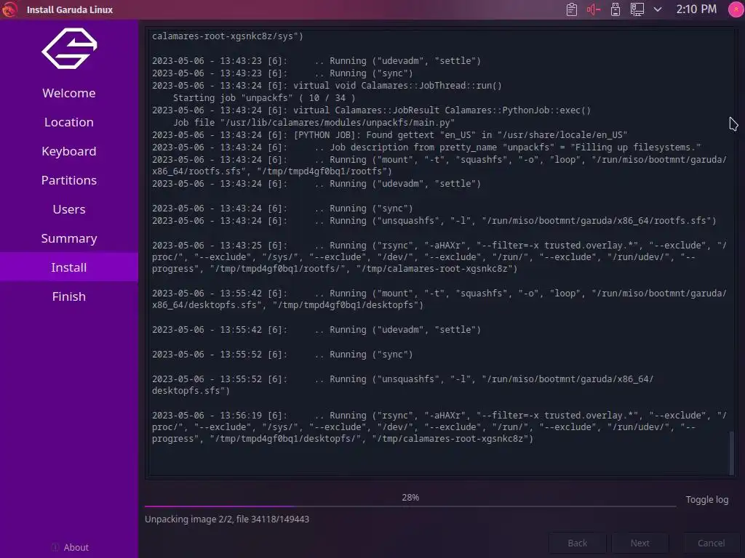Click the 13:55:52 'sync' log line
The image size is (745, 558).
pyautogui.click(x=282, y=355)
